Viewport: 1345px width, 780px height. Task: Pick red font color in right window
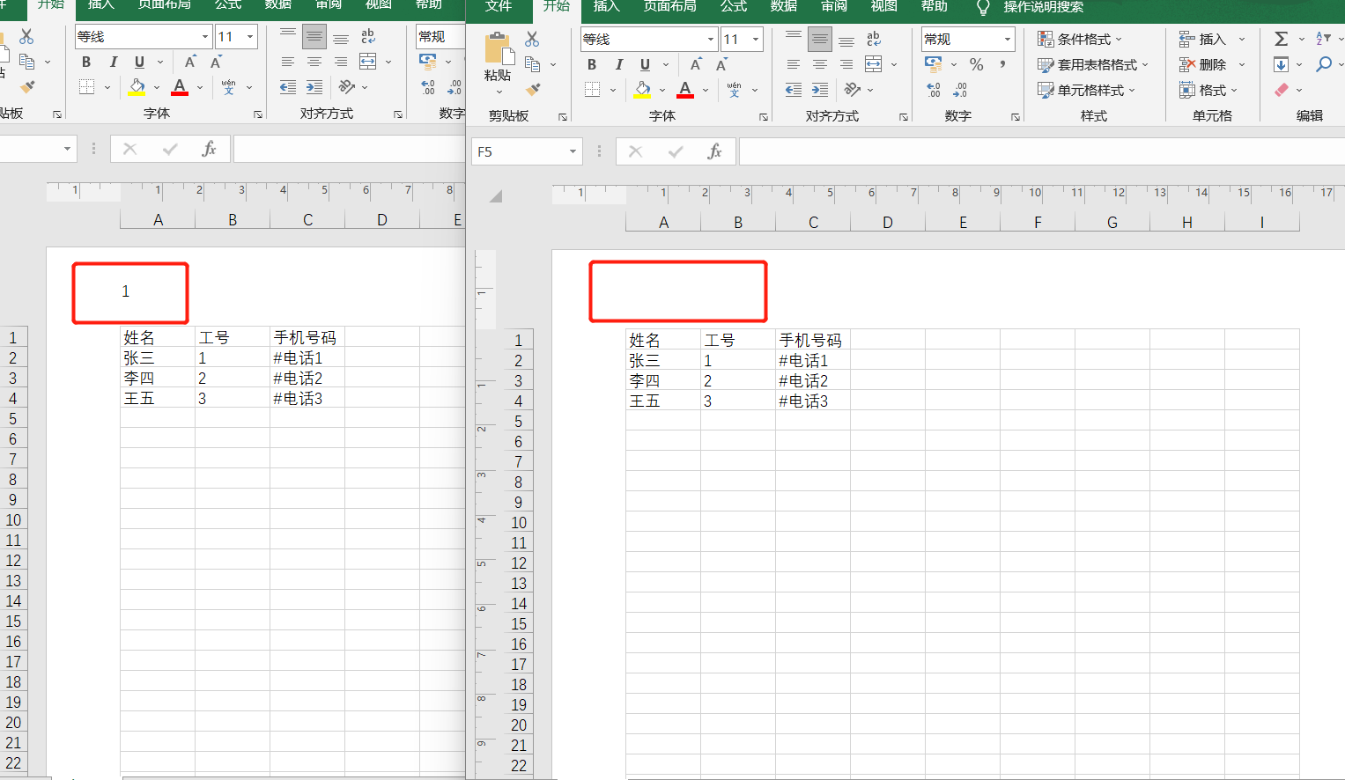pyautogui.click(x=685, y=90)
